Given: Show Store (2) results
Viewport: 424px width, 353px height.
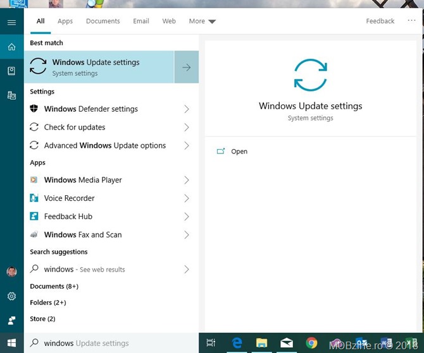Looking at the screenshot, I should point(42,319).
